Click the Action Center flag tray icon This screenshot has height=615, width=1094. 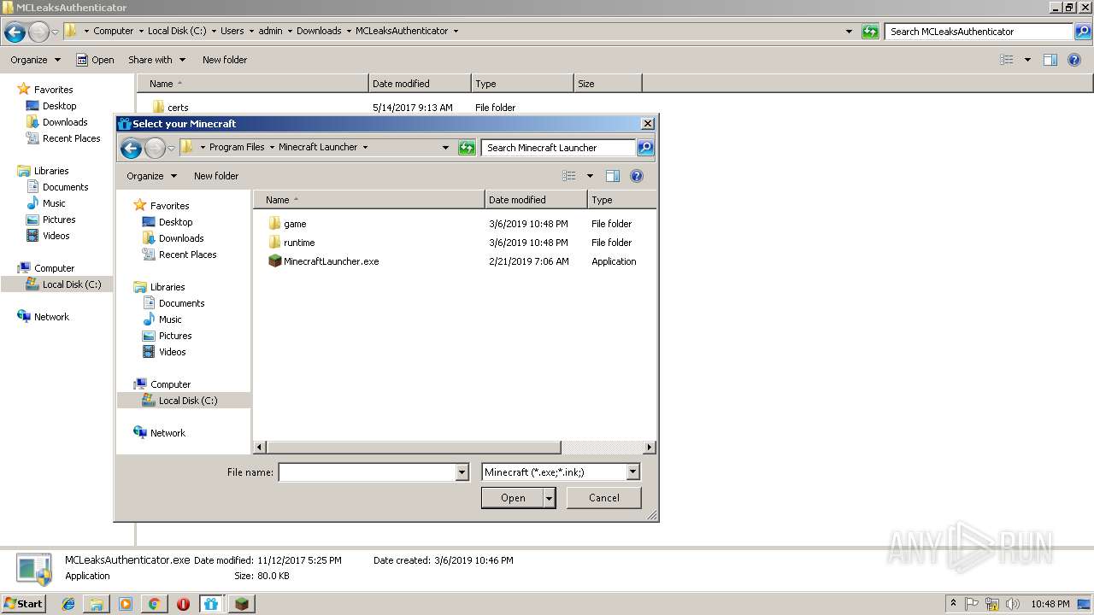pyautogui.click(x=973, y=604)
